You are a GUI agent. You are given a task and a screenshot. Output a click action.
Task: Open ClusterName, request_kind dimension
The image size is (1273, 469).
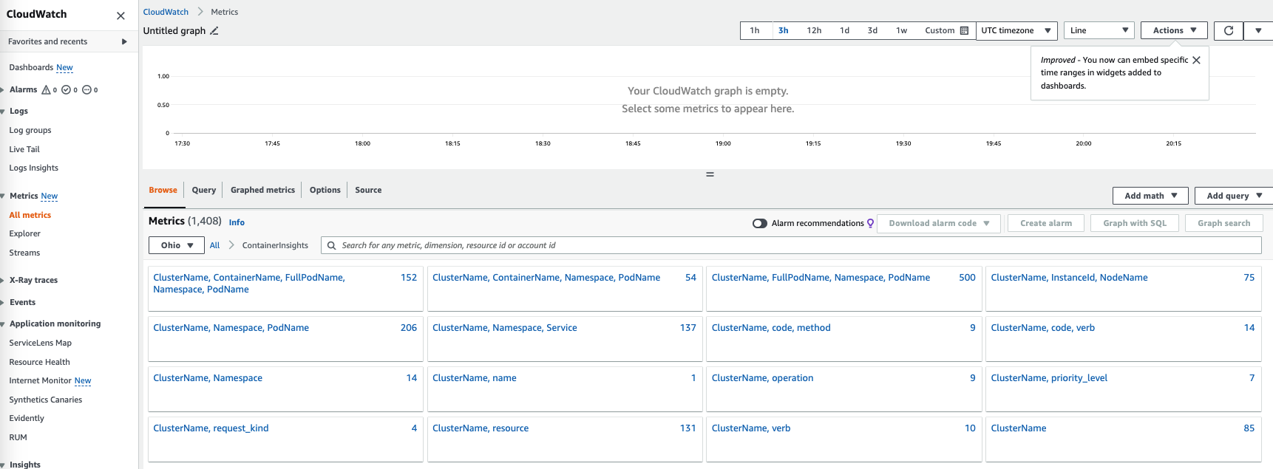click(211, 428)
